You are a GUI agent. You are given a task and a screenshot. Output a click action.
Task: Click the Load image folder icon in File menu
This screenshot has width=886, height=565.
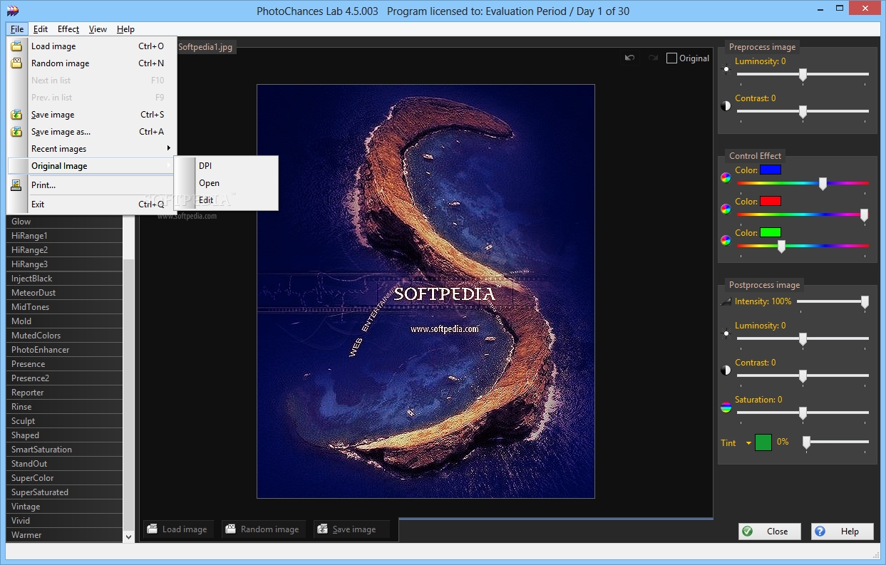pyautogui.click(x=16, y=46)
